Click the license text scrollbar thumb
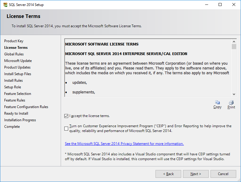 pos(234,46)
